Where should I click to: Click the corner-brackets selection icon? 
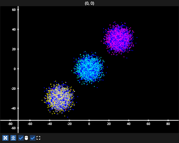click(x=38, y=138)
